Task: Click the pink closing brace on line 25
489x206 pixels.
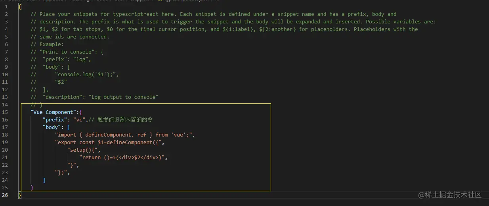Action: click(x=32, y=187)
